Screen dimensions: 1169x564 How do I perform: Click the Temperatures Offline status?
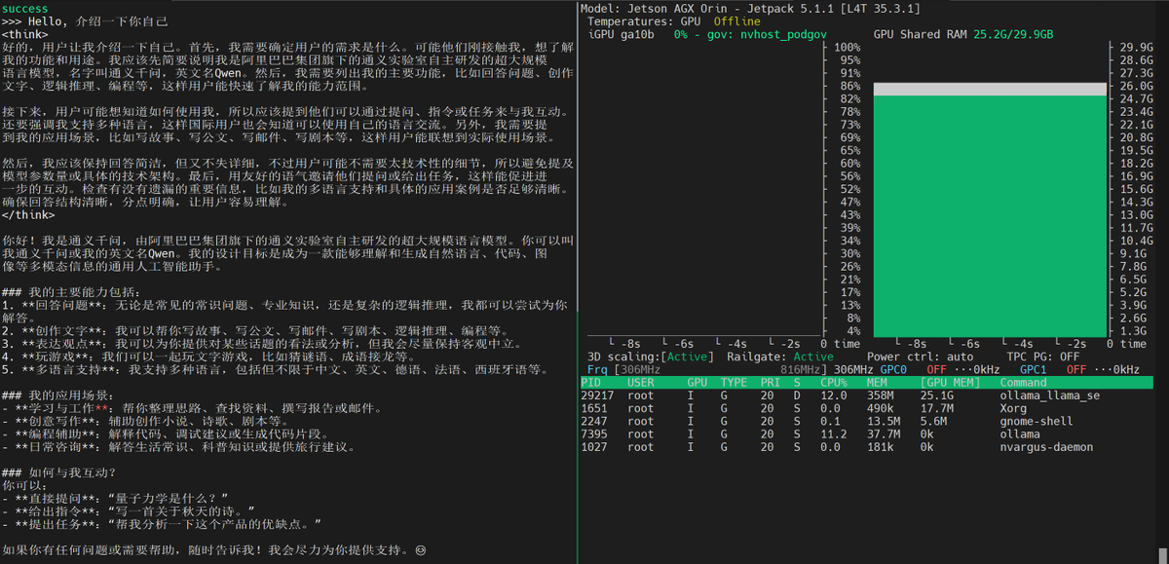click(735, 20)
